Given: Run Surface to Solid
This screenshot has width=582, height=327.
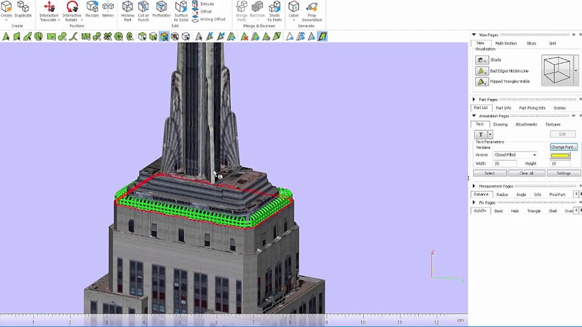Looking at the screenshot, I should click(x=181, y=11).
